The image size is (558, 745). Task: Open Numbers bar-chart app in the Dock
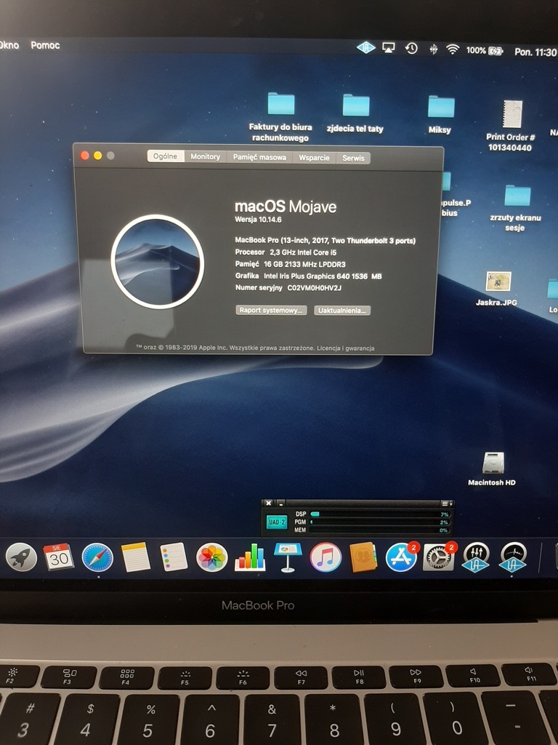[250, 557]
